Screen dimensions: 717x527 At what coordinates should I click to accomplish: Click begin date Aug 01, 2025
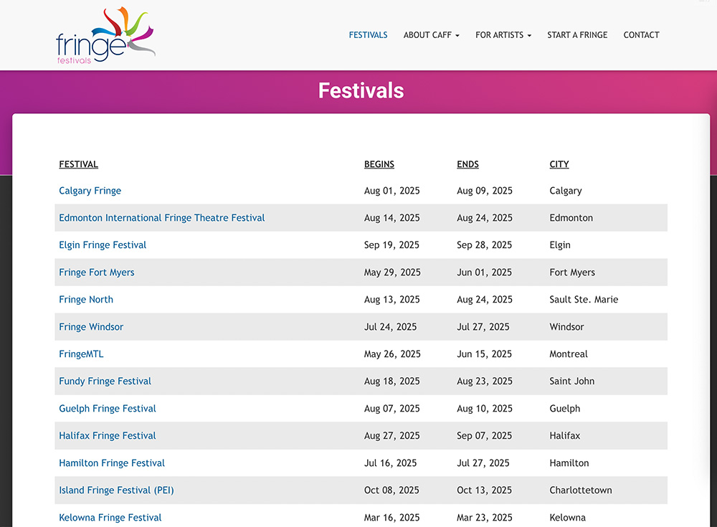pyautogui.click(x=392, y=191)
